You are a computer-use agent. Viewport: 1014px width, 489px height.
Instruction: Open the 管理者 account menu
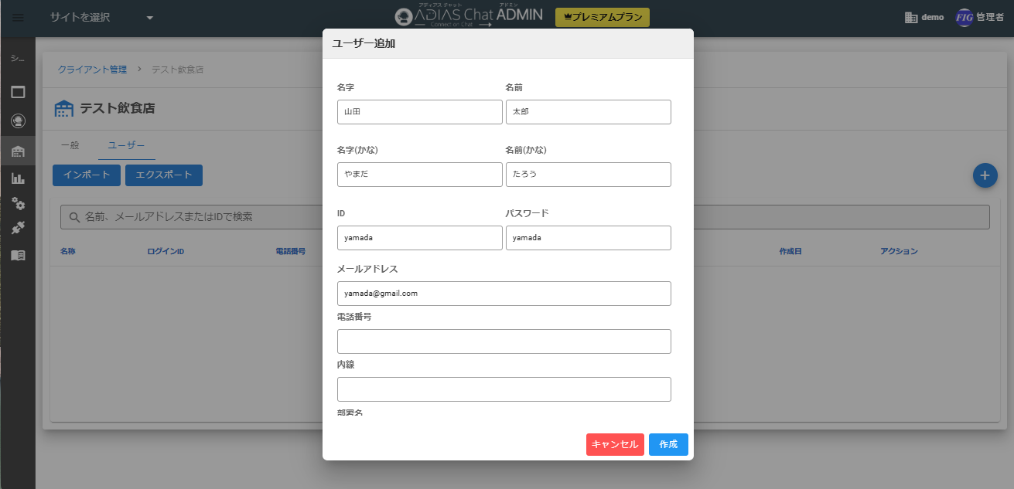(980, 18)
